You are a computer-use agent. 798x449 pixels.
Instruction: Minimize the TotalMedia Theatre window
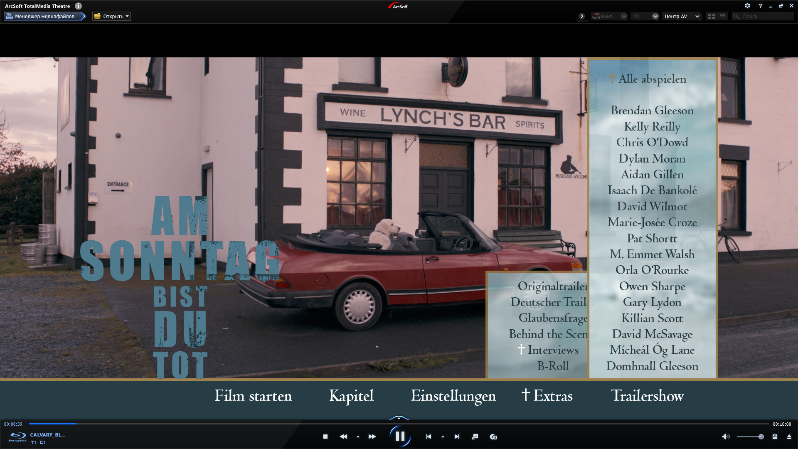click(771, 6)
